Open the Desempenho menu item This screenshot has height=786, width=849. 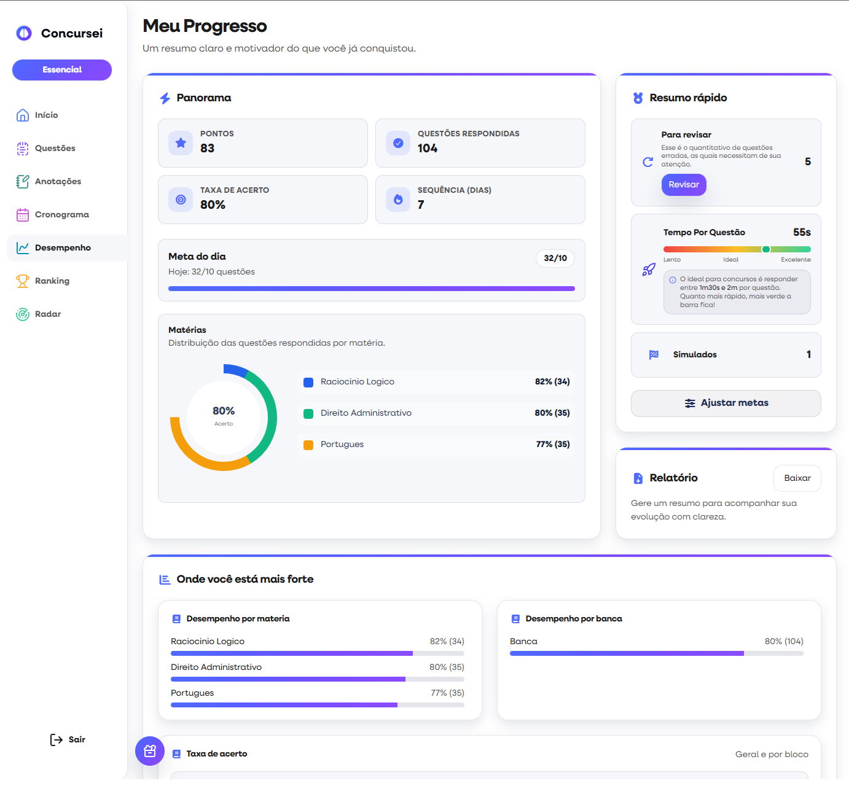pos(63,247)
